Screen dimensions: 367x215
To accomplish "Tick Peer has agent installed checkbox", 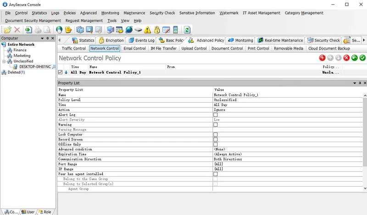I will click(215, 174).
